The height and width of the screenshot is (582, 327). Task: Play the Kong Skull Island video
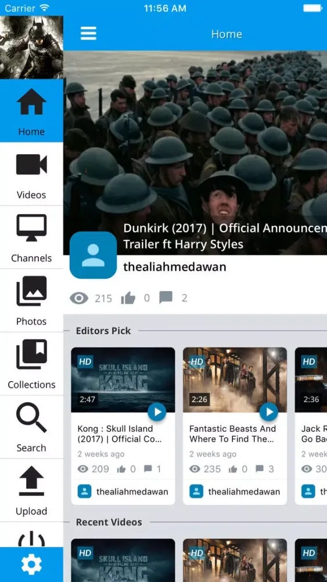tap(157, 412)
